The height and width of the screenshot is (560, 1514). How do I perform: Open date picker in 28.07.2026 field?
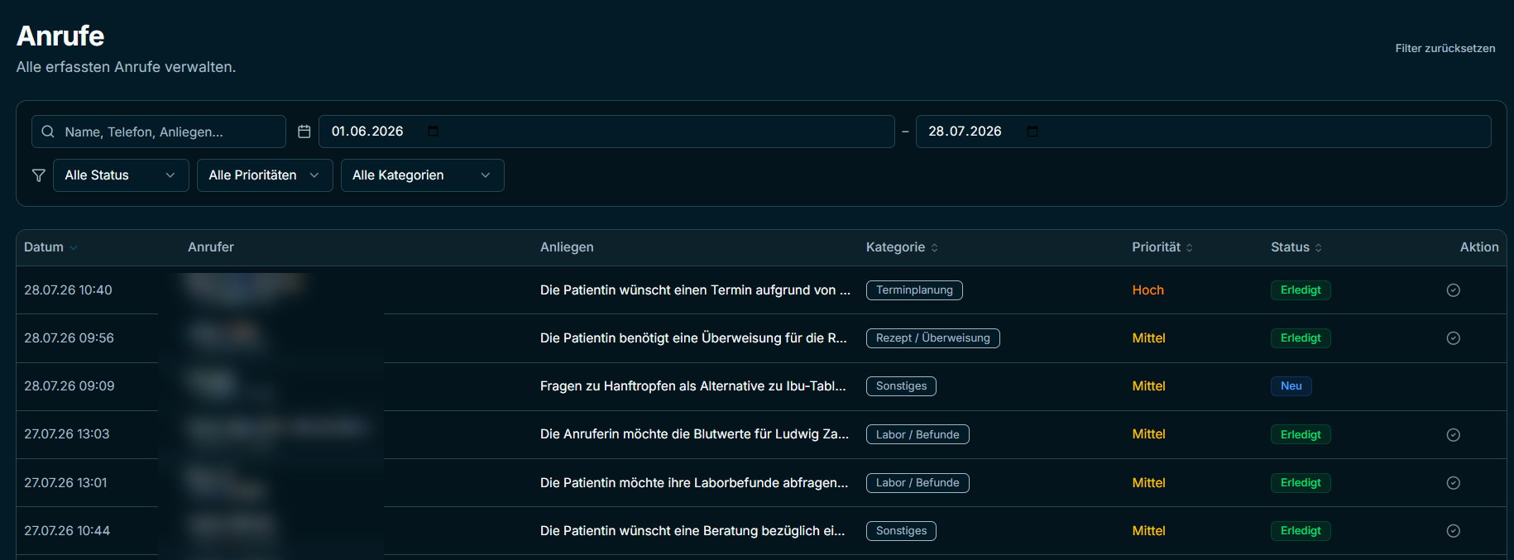tap(1032, 132)
